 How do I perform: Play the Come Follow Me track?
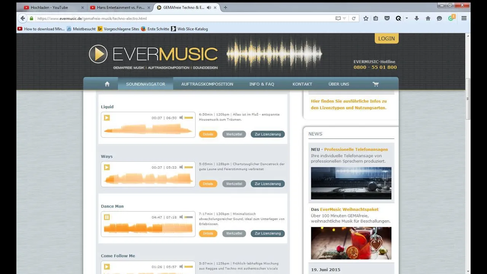pyautogui.click(x=107, y=267)
